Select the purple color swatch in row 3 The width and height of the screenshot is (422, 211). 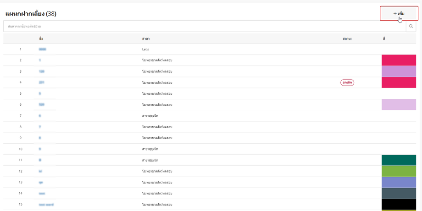399,71
